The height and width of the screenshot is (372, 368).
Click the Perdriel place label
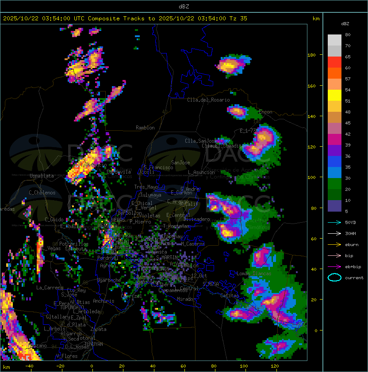pyautogui.click(x=108, y=258)
